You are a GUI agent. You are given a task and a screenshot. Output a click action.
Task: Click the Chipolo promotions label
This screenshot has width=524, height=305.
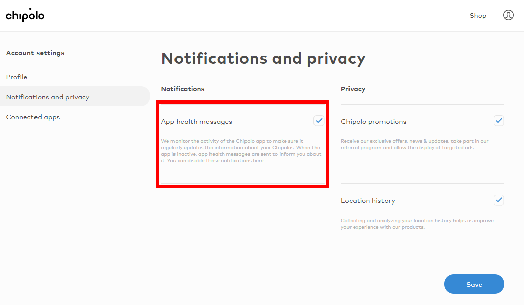click(374, 122)
